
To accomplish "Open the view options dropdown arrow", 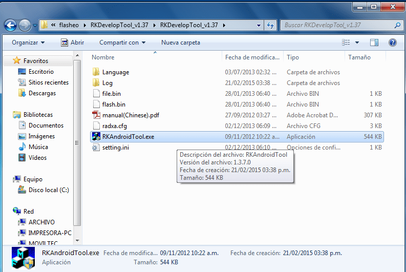I will [x=357, y=43].
